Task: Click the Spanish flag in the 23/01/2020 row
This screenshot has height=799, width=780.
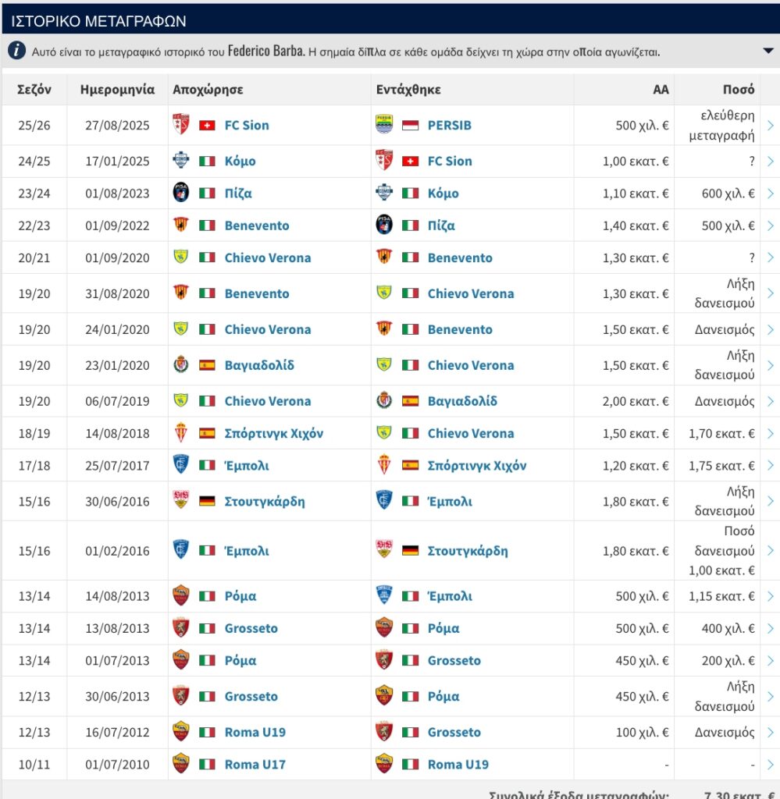Action: pyautogui.click(x=207, y=365)
